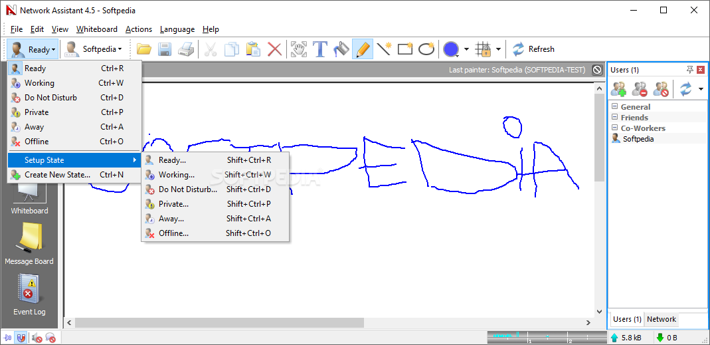Image resolution: width=710 pixels, height=345 pixels.
Task: Select the Ellipse drawing tool
Action: tap(426, 49)
